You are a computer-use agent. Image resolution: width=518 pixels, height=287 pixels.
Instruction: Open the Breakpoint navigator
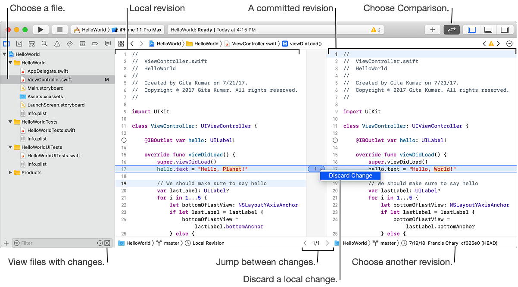(x=95, y=44)
